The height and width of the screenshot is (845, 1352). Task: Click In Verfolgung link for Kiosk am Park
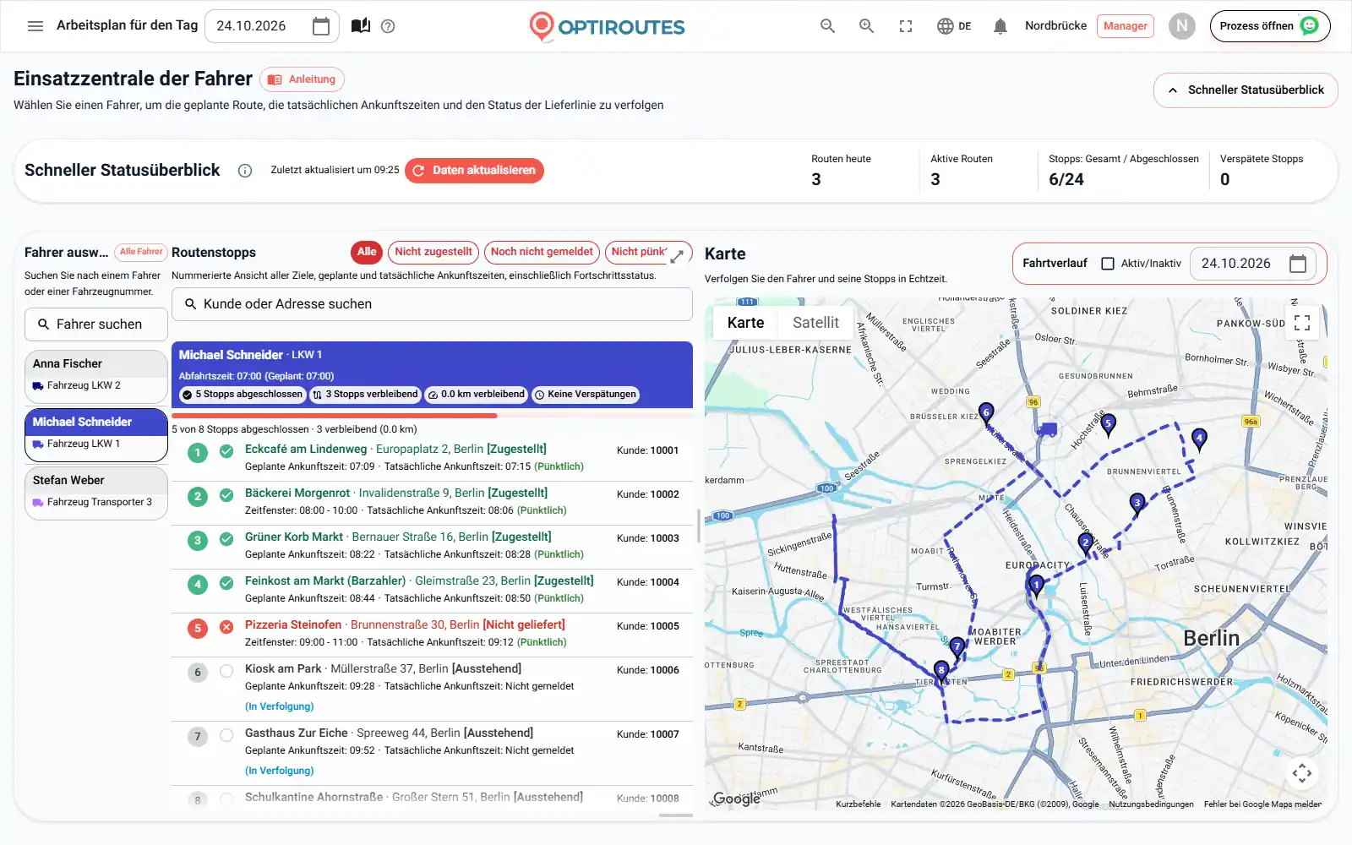click(279, 706)
